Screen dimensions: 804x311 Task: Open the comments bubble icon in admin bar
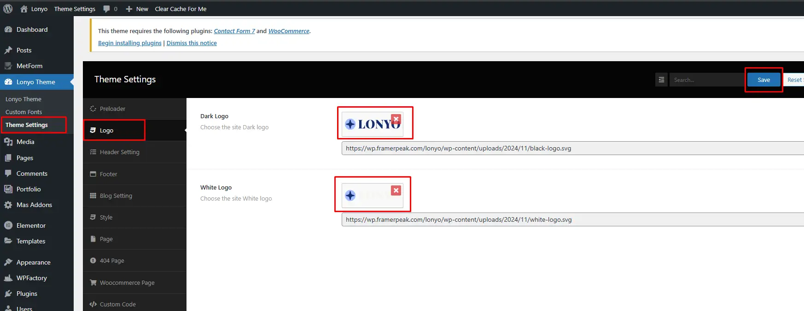click(x=106, y=9)
